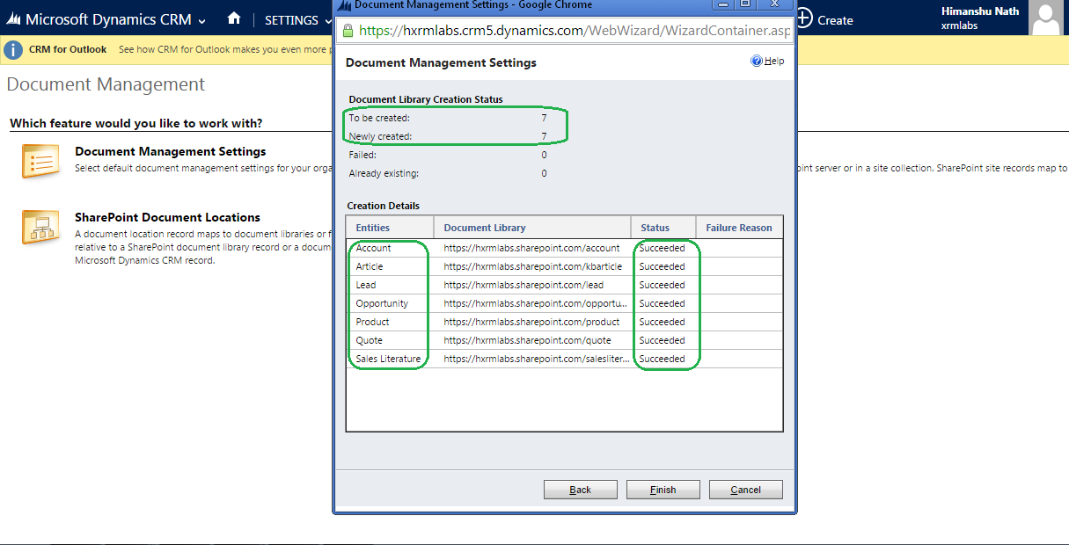This screenshot has height=545, width=1069.
Task: Click Succeeded status in the Account row
Action: click(x=662, y=248)
